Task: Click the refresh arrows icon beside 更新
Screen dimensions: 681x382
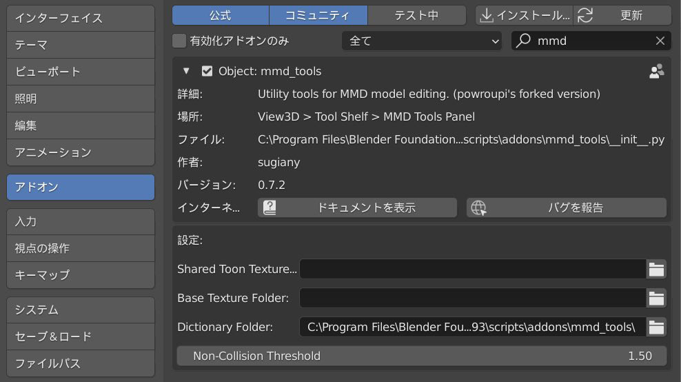Action: click(x=585, y=16)
